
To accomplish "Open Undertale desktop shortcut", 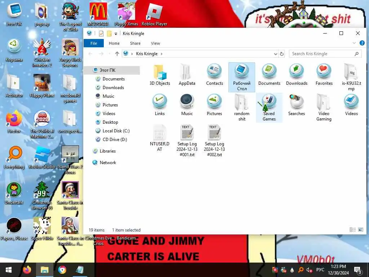I will pyautogui.click(x=14, y=193).
